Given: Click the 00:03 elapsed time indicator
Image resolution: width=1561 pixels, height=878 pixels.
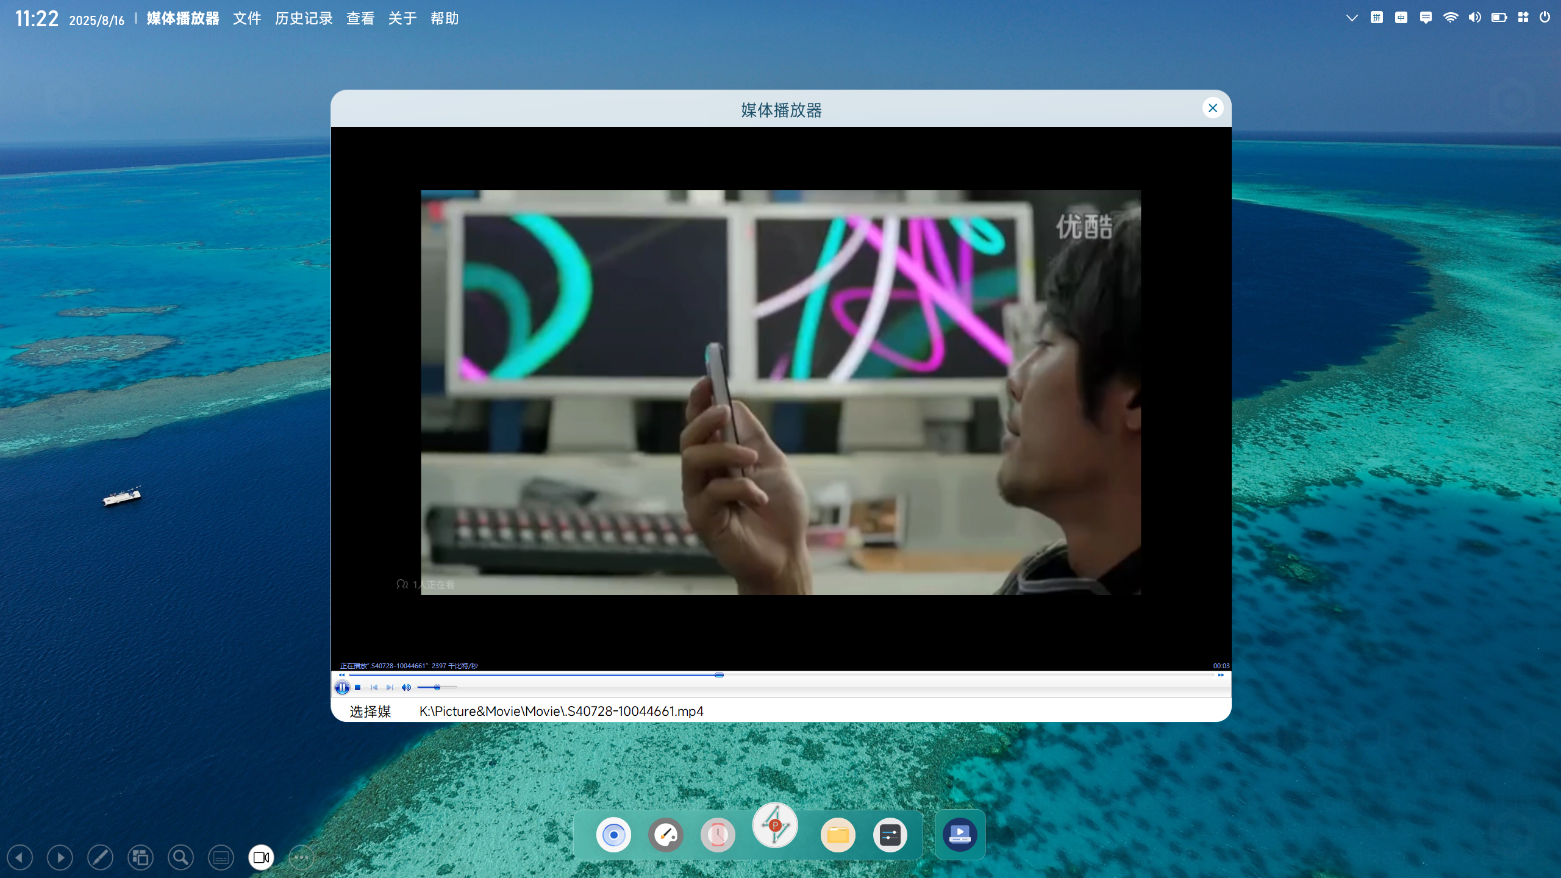Looking at the screenshot, I should coord(1221,666).
